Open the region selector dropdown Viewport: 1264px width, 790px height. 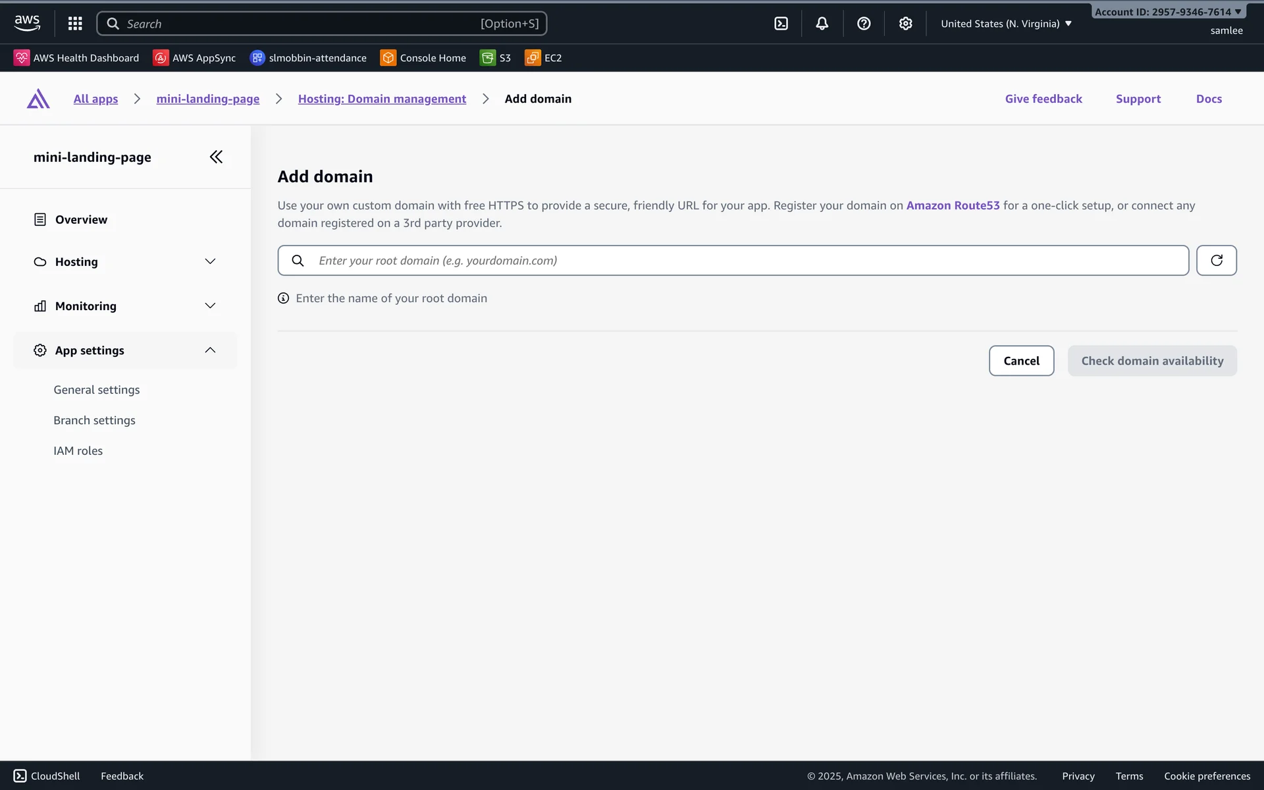point(1006,24)
